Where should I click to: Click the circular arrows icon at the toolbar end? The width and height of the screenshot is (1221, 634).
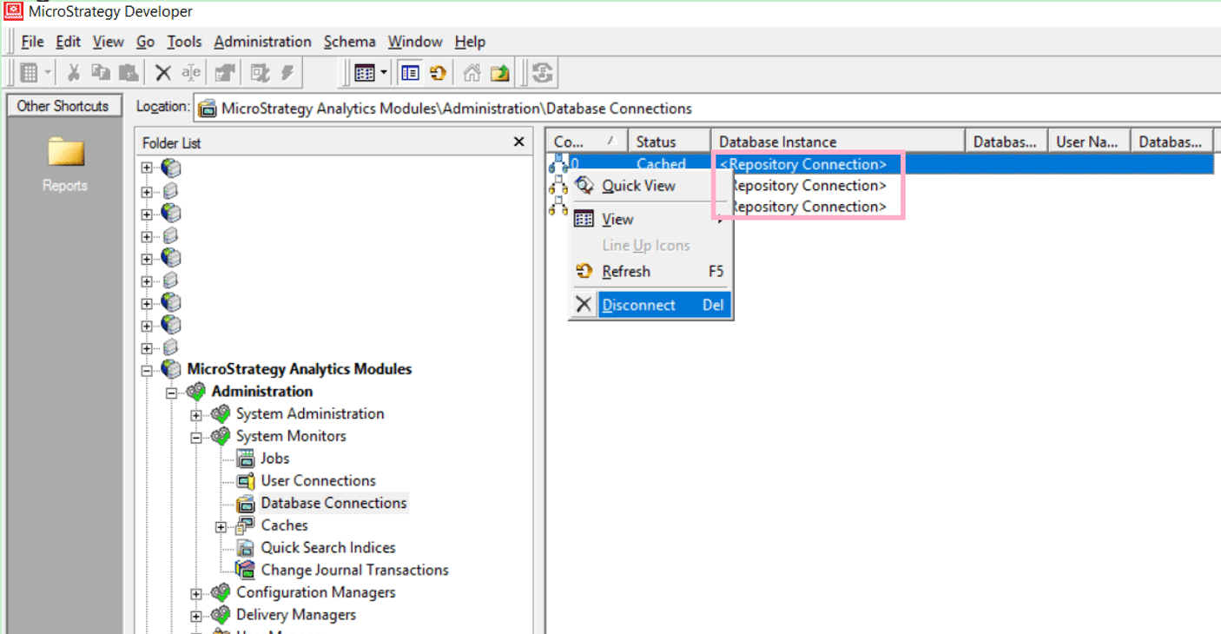pyautogui.click(x=543, y=73)
